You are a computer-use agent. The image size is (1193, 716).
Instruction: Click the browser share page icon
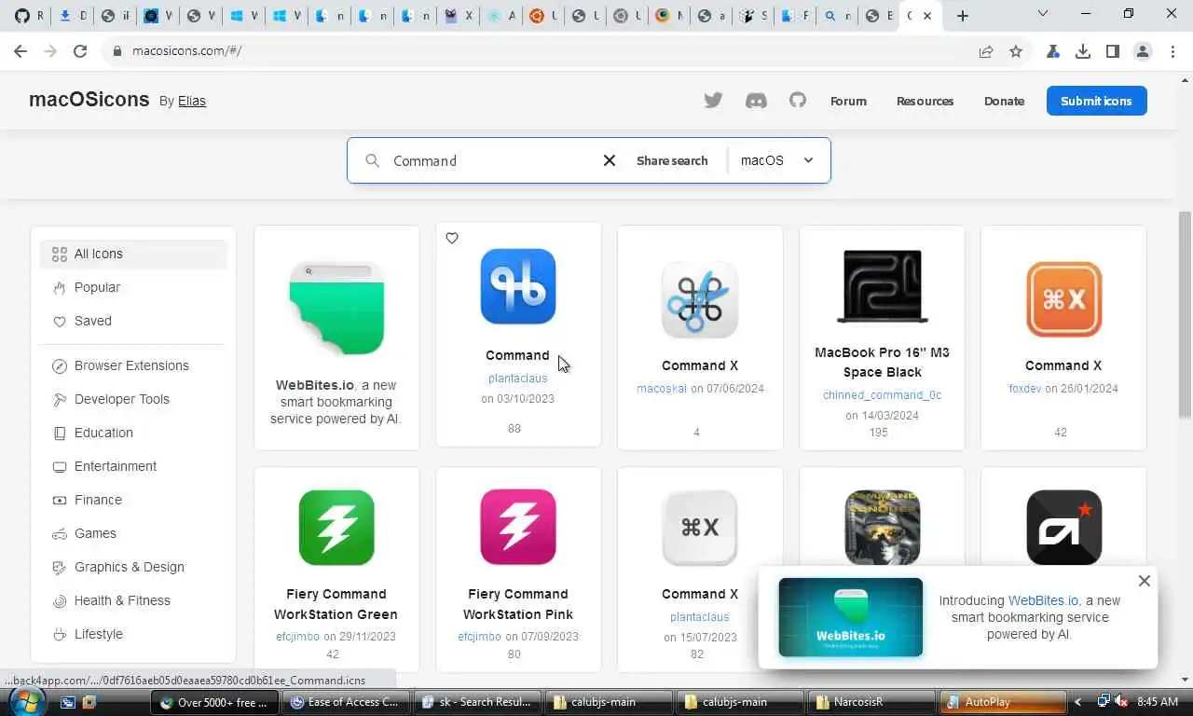click(x=986, y=51)
